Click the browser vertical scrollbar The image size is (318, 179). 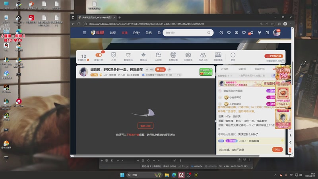pos(293,73)
